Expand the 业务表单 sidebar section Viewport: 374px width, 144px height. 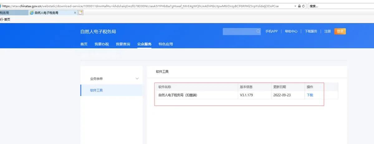pyautogui.click(x=137, y=79)
